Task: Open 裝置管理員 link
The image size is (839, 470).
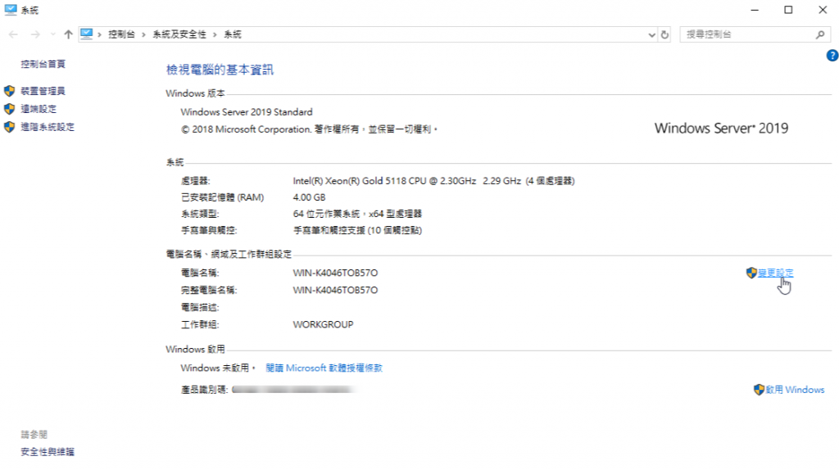Action: pyautogui.click(x=43, y=91)
